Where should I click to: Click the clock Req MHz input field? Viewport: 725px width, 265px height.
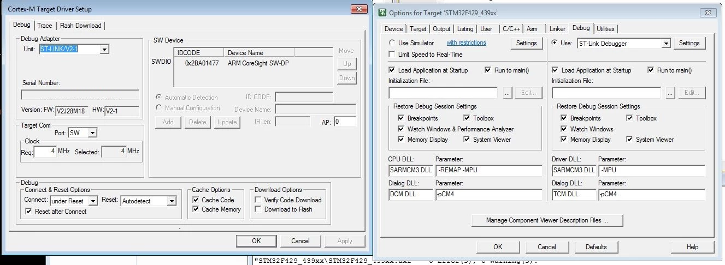click(46, 152)
